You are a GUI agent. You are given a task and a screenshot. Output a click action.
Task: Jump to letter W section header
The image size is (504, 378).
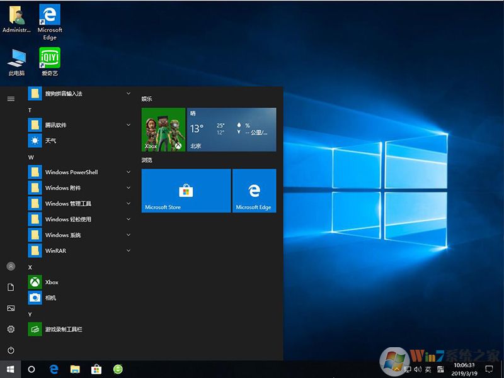point(31,157)
